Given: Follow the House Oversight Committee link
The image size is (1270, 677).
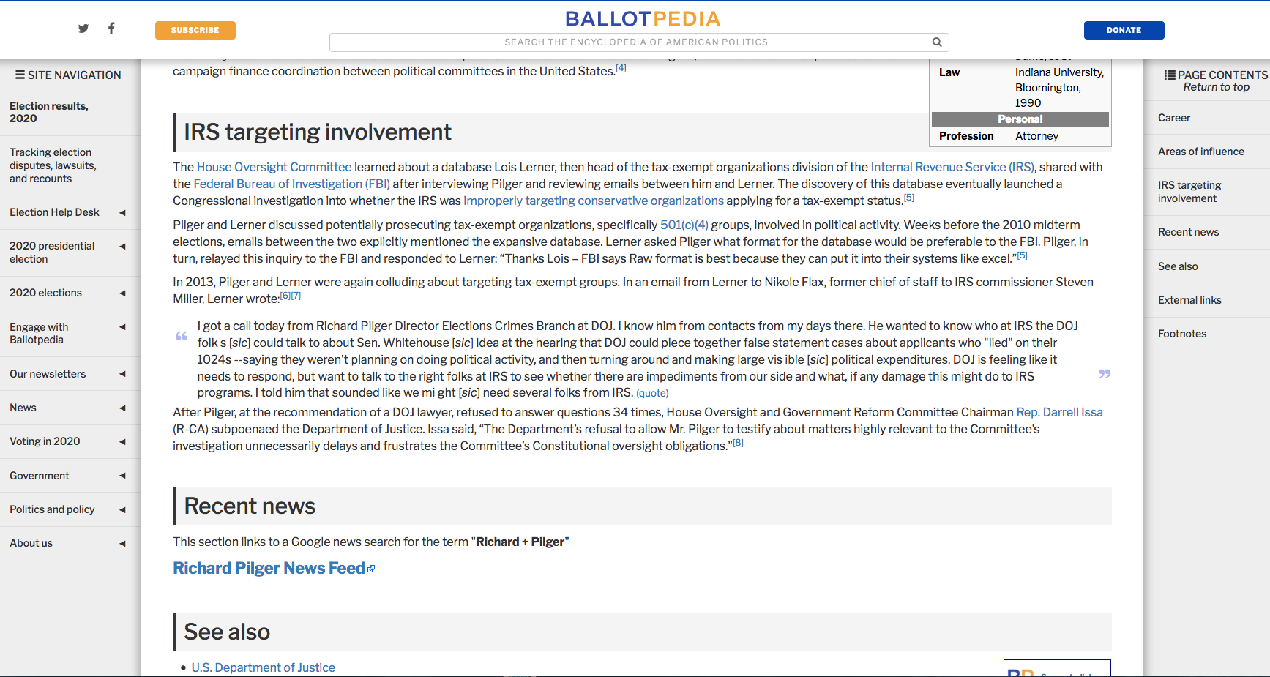Looking at the screenshot, I should coord(274,167).
